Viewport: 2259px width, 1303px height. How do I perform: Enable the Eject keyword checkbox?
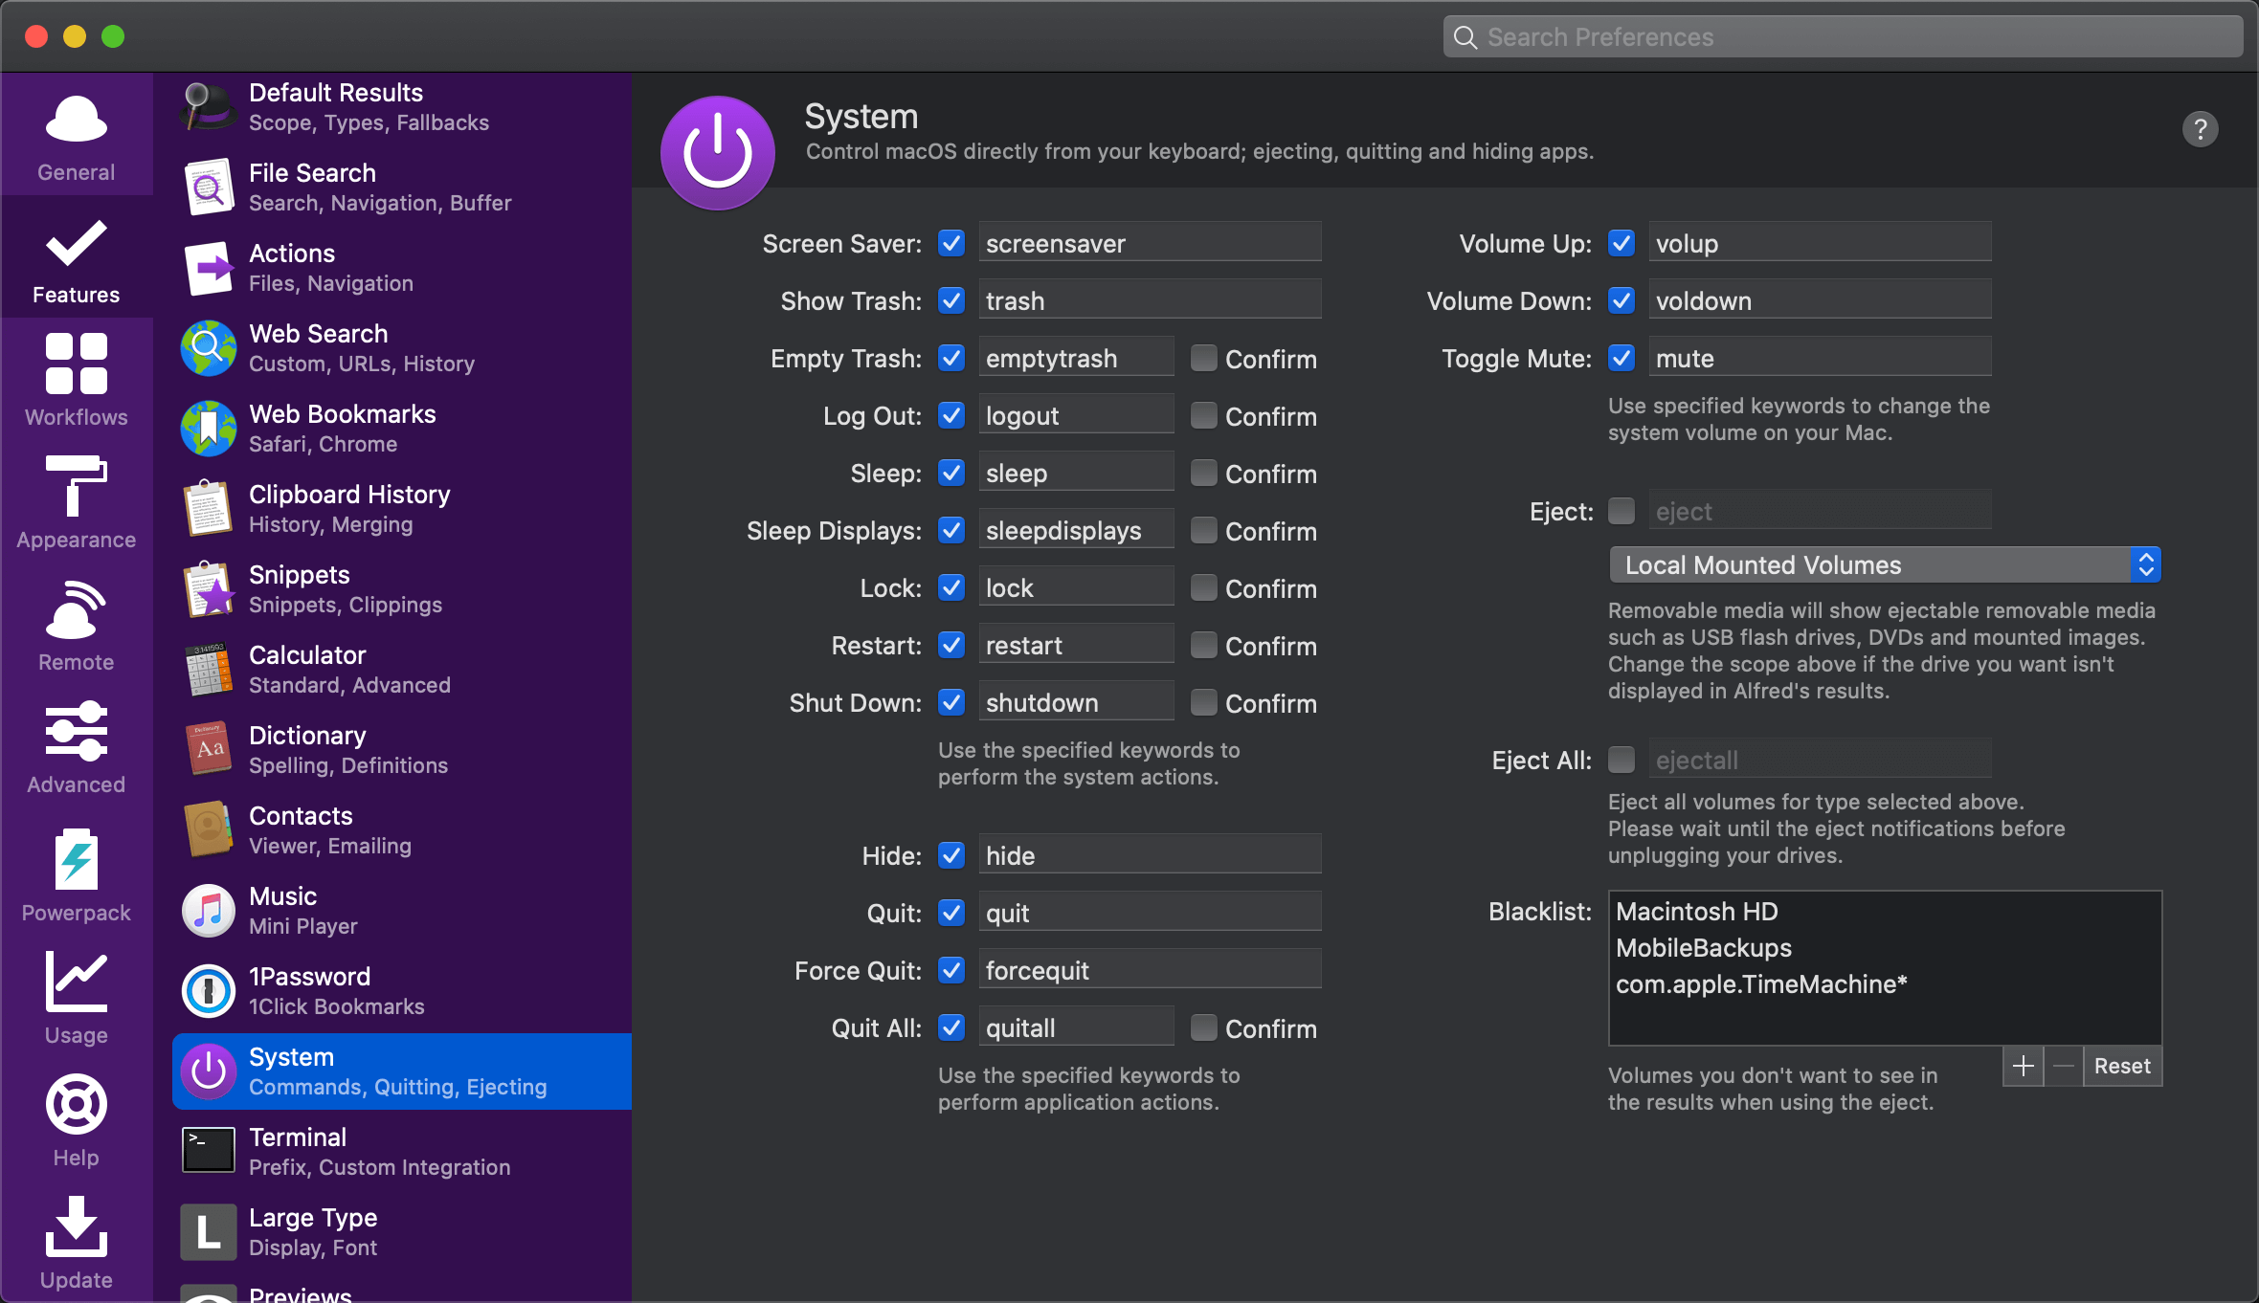(x=1622, y=511)
